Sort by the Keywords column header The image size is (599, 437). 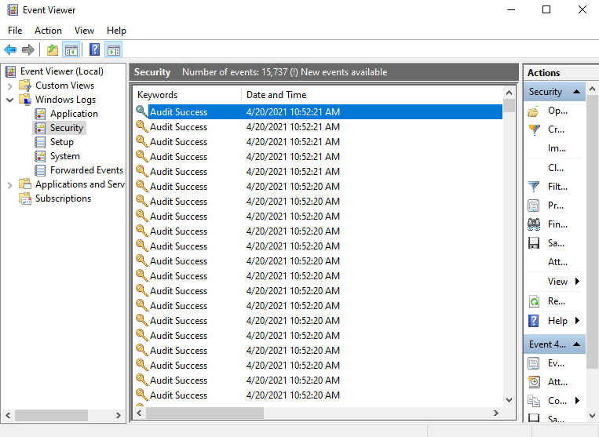click(x=187, y=95)
